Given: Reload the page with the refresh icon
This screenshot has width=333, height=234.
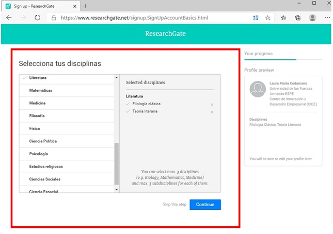Looking at the screenshot, I should [x=37, y=17].
